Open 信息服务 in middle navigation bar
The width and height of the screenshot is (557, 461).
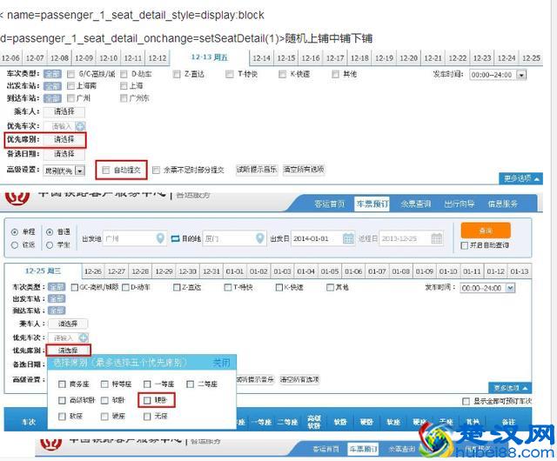tap(502, 204)
